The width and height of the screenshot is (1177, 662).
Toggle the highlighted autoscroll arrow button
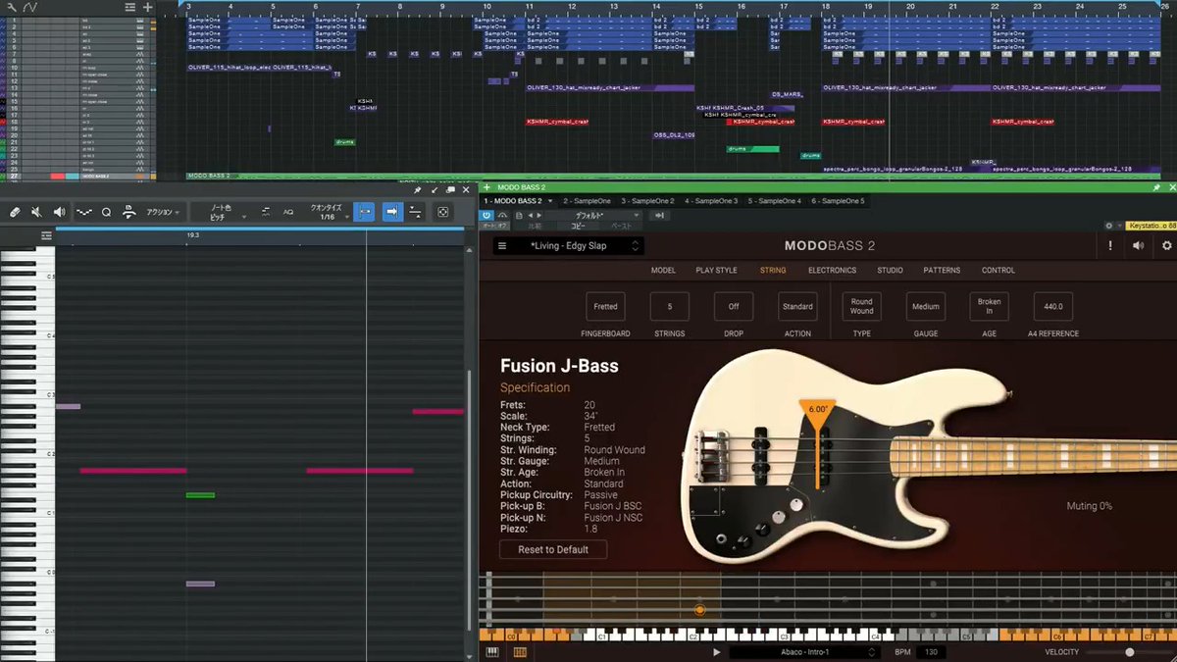click(x=391, y=212)
